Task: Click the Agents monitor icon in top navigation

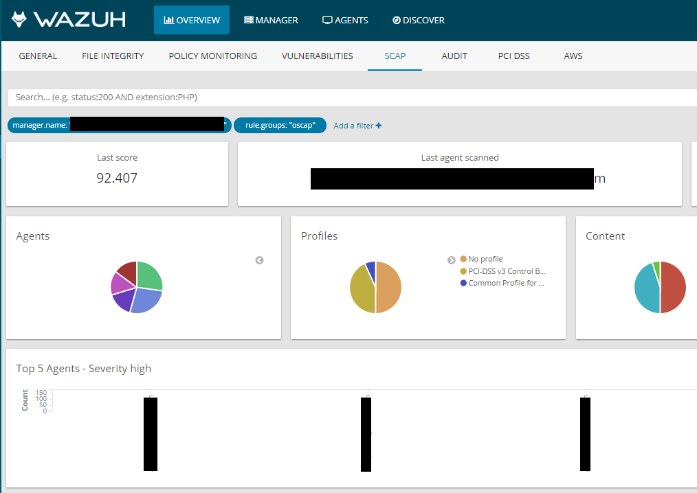Action: tap(327, 20)
